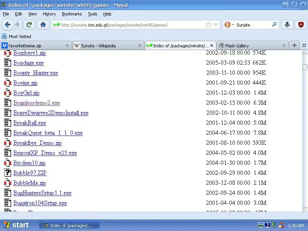The width and height of the screenshot is (308, 231).
Task: Click the vertical scrollbar down arrow
Action: click(x=305, y=209)
